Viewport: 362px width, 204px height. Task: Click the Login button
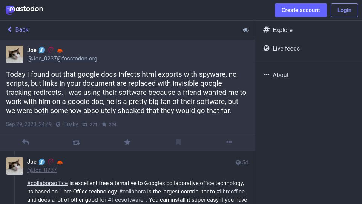click(x=344, y=10)
